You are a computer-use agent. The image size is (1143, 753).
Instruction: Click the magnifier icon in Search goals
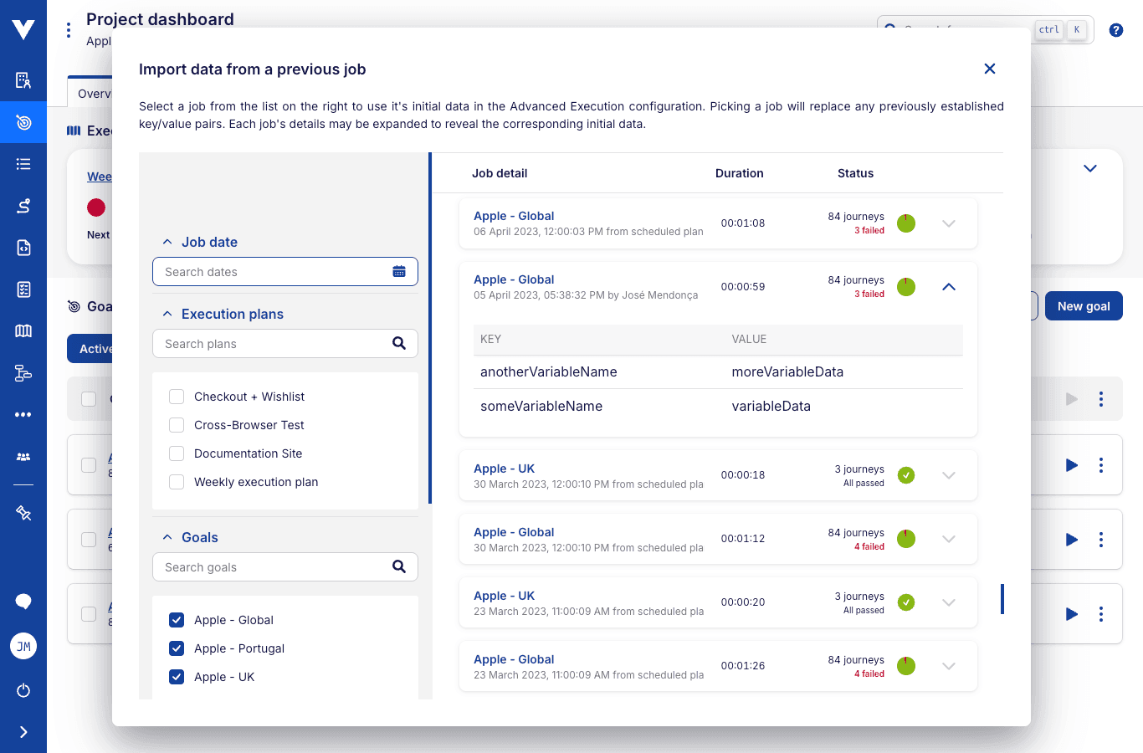(399, 566)
